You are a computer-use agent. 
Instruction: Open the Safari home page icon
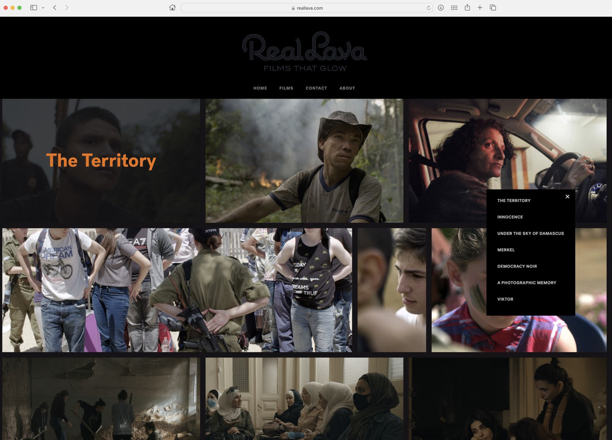click(173, 8)
